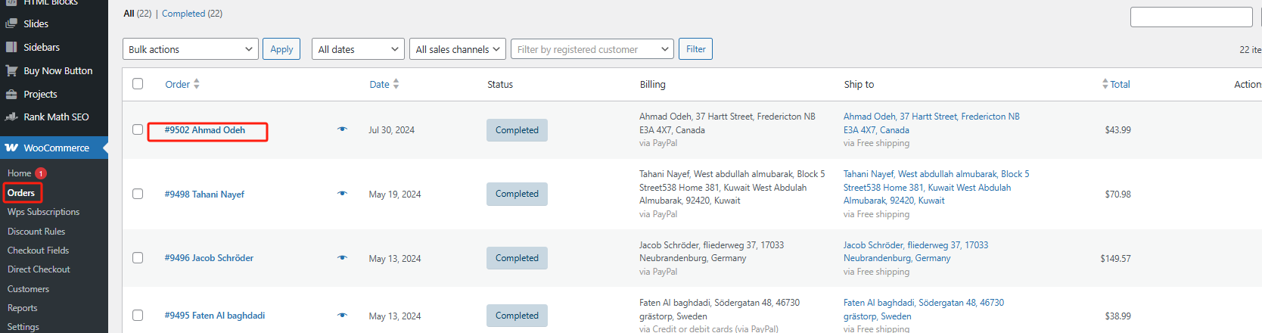1262x333 pixels.
Task: Sort orders by Total column arrows
Action: coord(1105,84)
